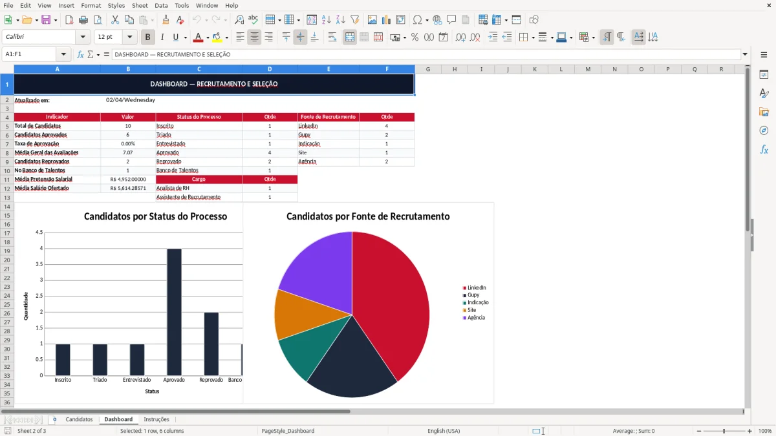
Task: Open the conditional formatting dropdown arrow
Action: [x=593, y=37]
